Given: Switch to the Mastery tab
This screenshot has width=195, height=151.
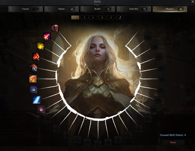Looking at the screenshot, I should click(x=170, y=9).
